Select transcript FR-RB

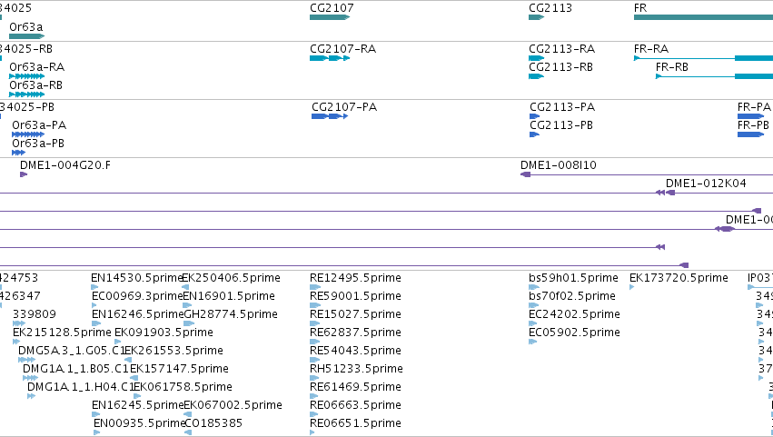tap(714, 76)
